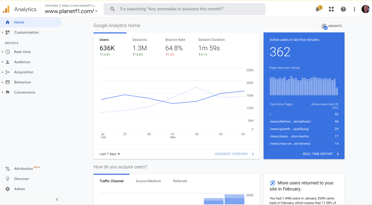Viewport: 372px width, 205px height.
Task: Switch to the Referrals tab
Action: [180, 181]
